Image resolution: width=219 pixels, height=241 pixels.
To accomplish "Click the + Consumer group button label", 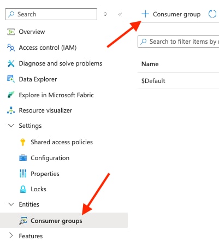I will pos(176,14).
